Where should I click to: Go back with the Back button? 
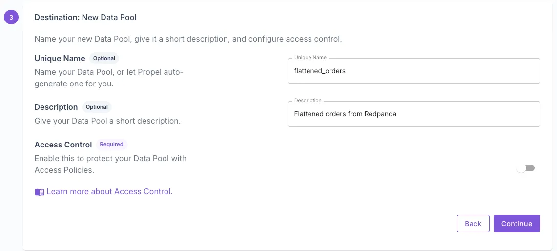(473, 224)
